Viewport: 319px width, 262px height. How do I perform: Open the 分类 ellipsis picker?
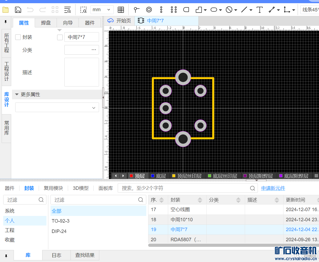(x=94, y=50)
